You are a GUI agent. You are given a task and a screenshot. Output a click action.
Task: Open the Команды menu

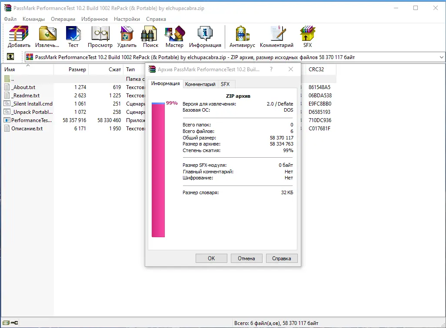pyautogui.click(x=33, y=19)
